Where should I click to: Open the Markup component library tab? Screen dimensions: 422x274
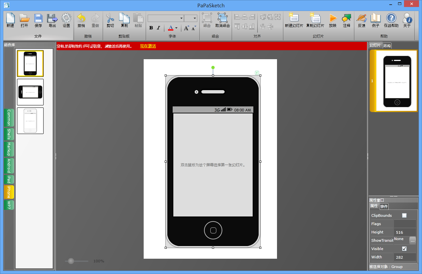[x=9, y=149]
